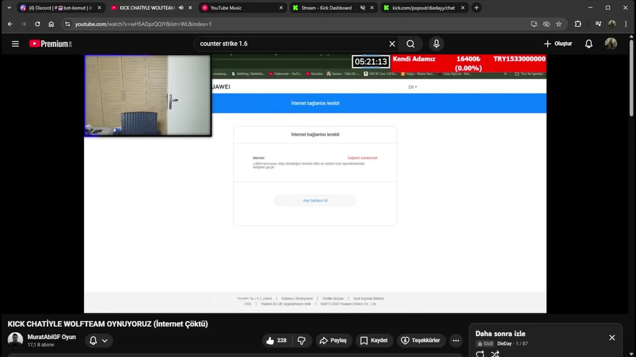Click the youtube.com address bar URL
Image resolution: width=636 pixels, height=357 pixels.
pos(143,24)
